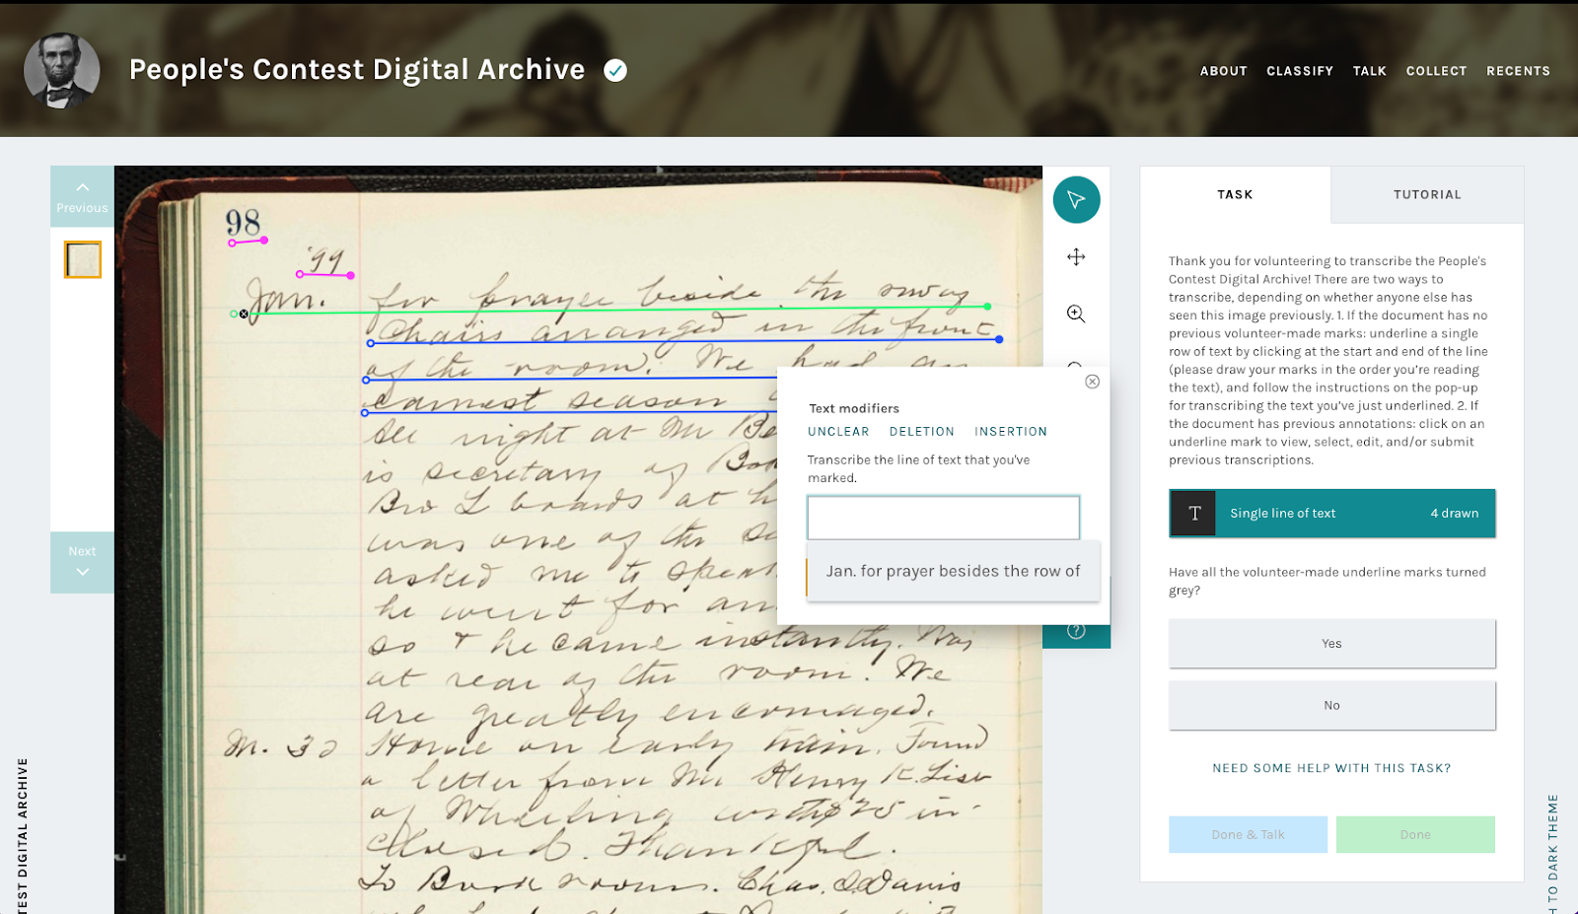
Task: Apply the Unclear text modifier
Action: [x=838, y=432]
